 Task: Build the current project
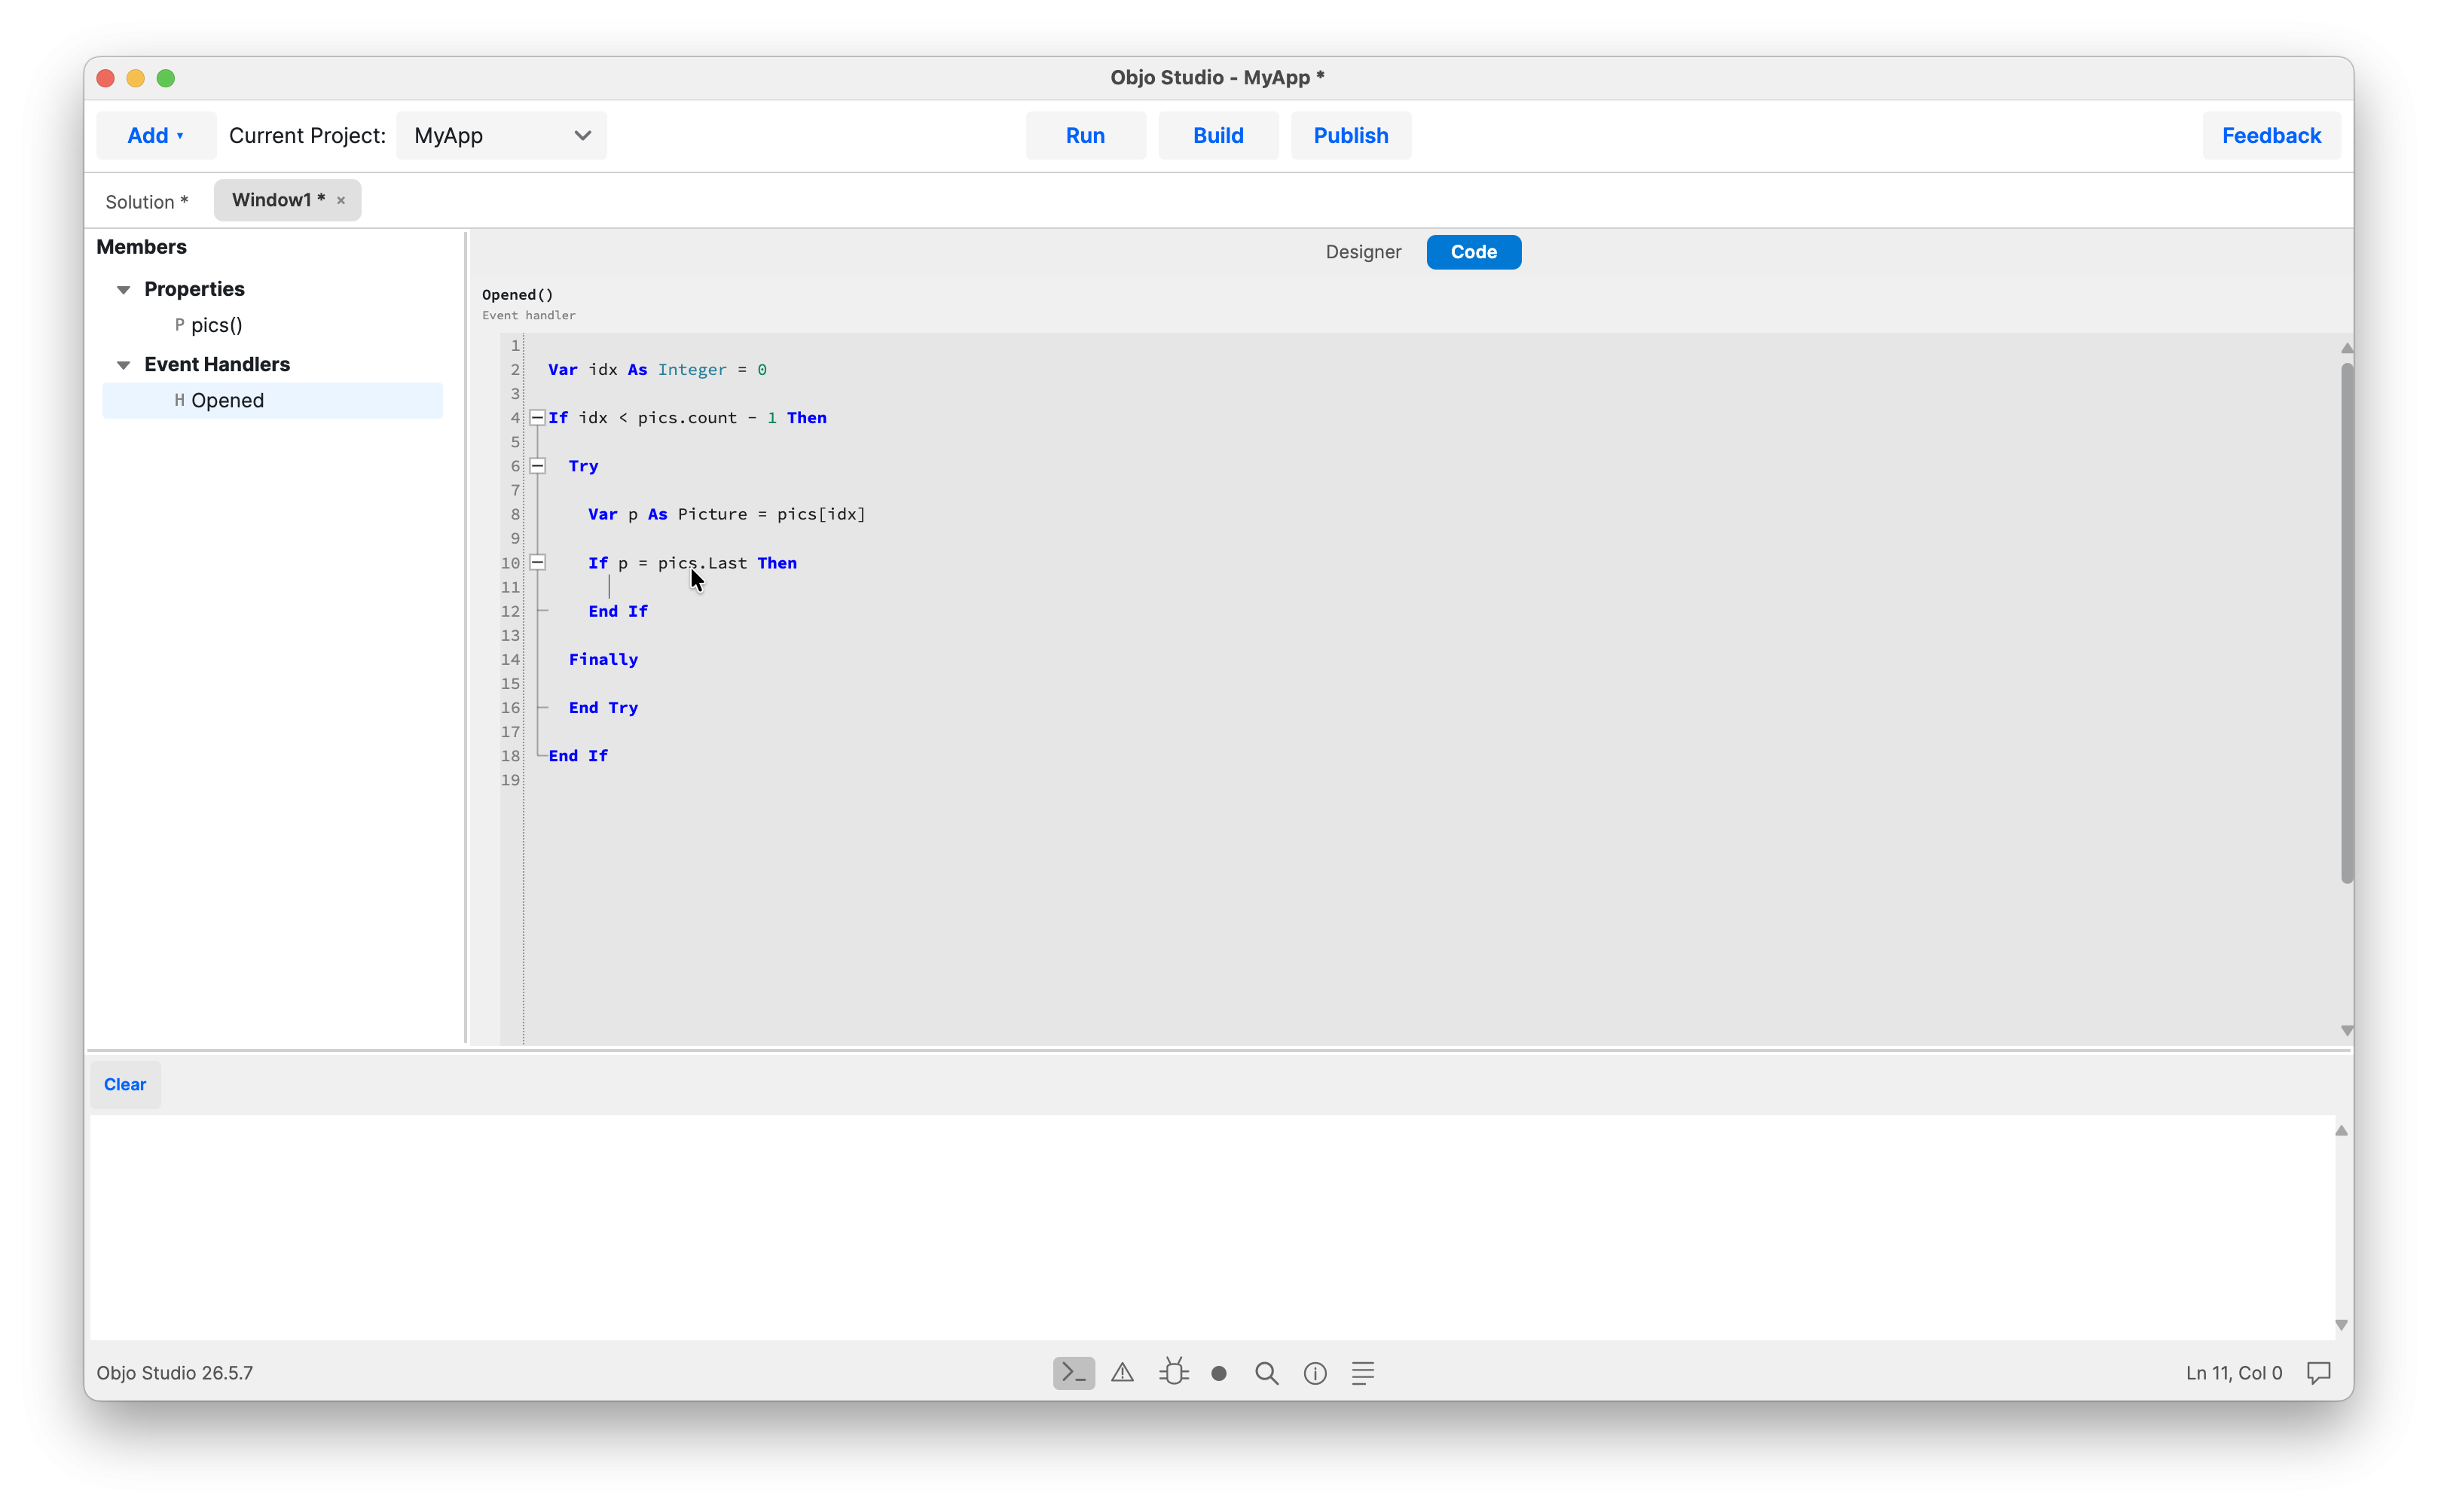[1217, 135]
